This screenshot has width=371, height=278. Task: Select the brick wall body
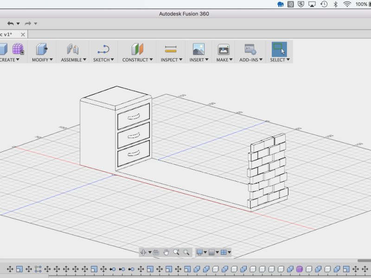click(x=268, y=171)
